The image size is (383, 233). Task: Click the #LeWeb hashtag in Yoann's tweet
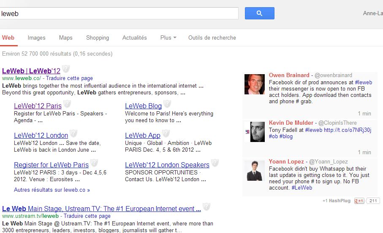[x=302, y=188]
